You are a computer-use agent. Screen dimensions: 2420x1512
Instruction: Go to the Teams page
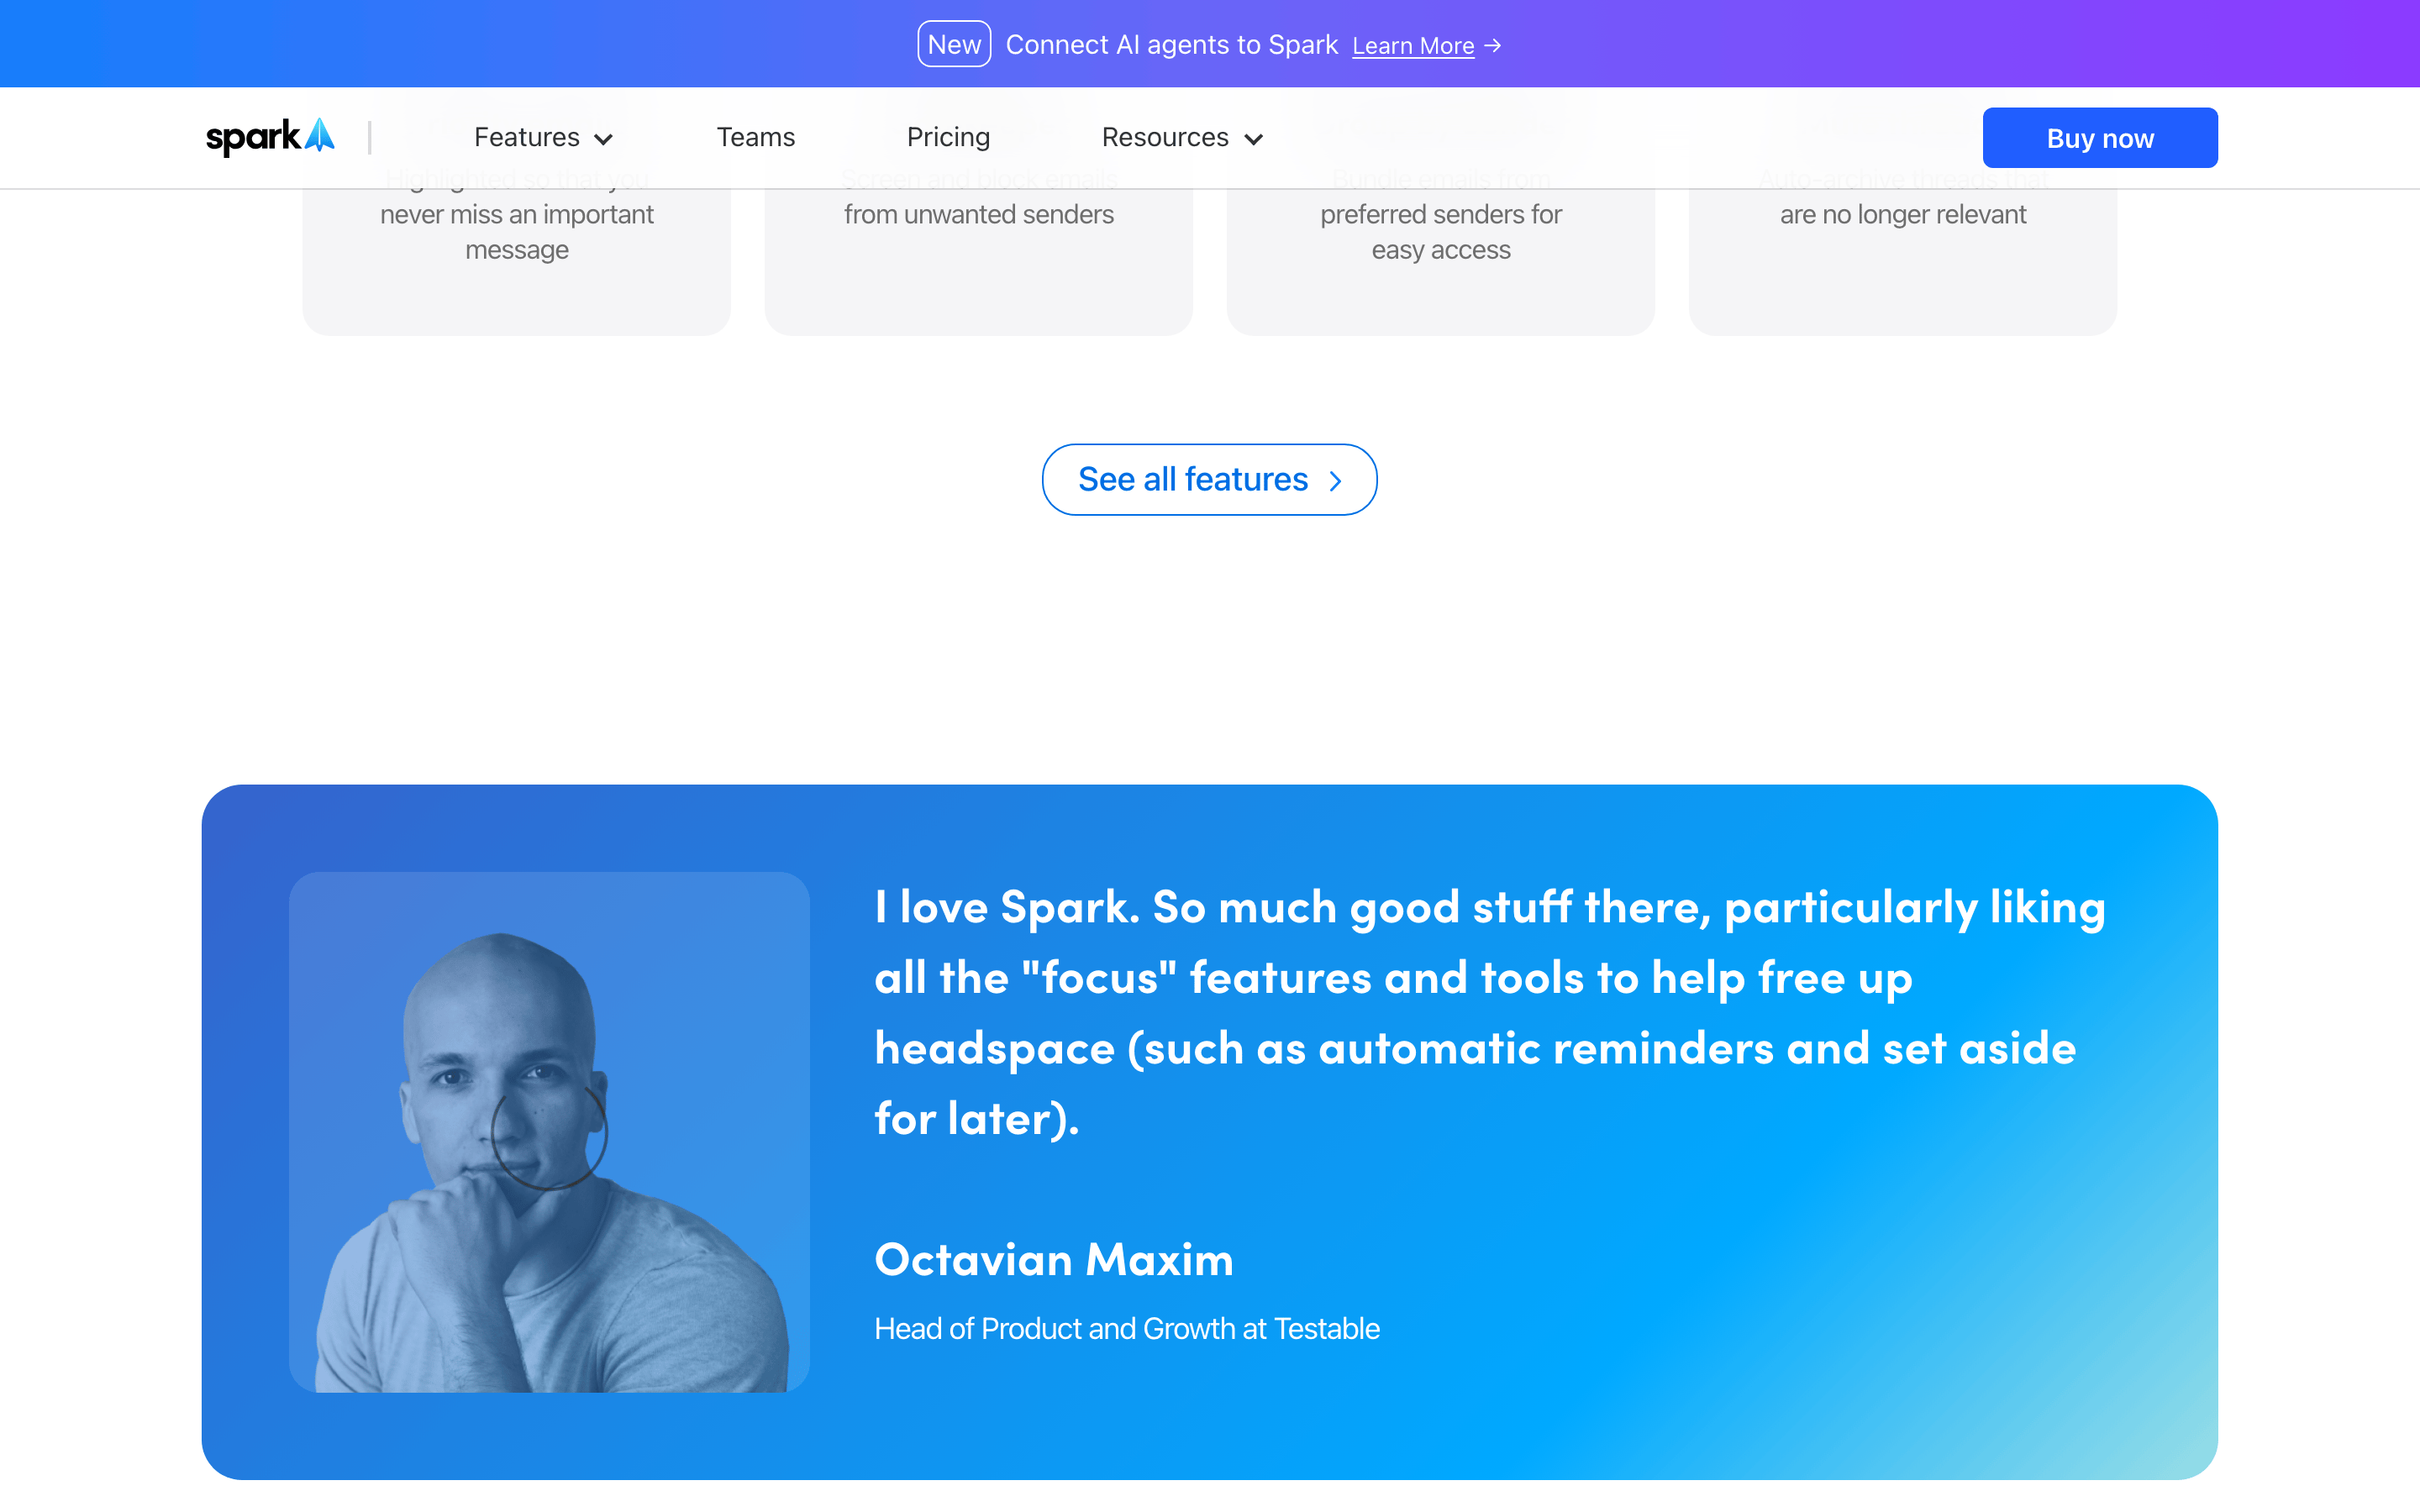[x=755, y=137]
